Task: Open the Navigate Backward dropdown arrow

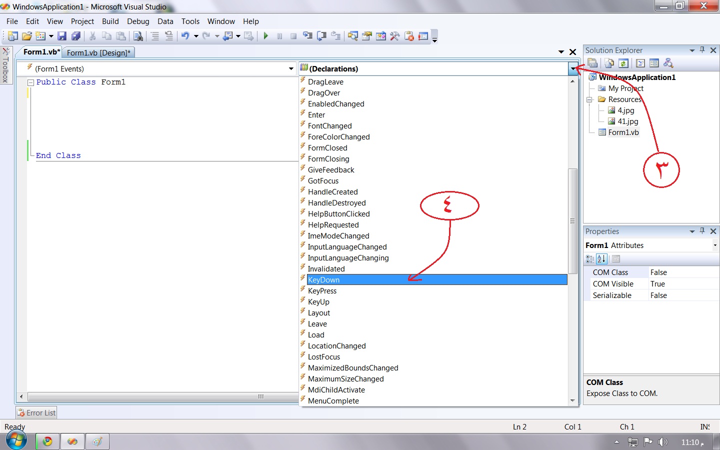Action: click(238, 36)
